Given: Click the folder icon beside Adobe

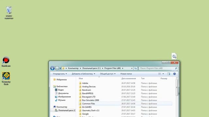Looking at the screenshot, I should (80, 83).
